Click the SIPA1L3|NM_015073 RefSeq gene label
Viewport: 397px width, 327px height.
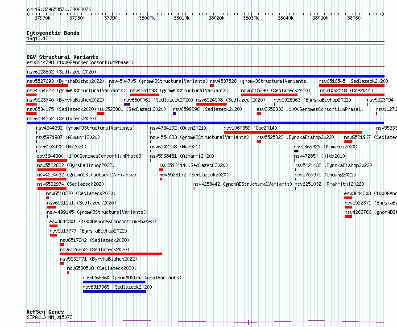click(50, 317)
